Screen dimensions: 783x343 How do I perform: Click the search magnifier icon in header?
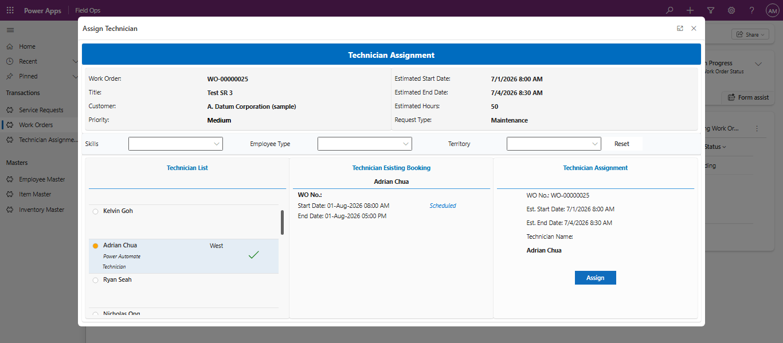click(x=670, y=10)
